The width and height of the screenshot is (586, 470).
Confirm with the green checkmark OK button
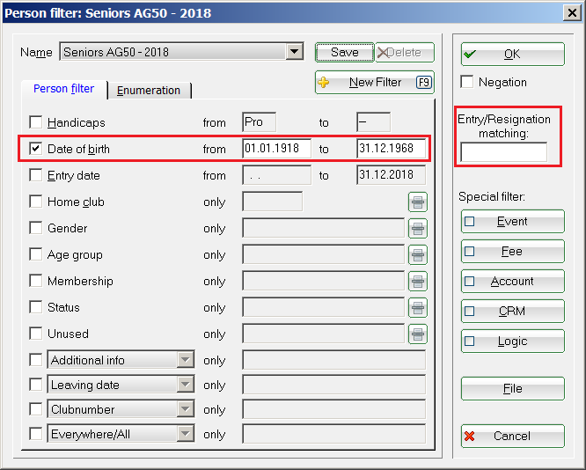coord(512,55)
